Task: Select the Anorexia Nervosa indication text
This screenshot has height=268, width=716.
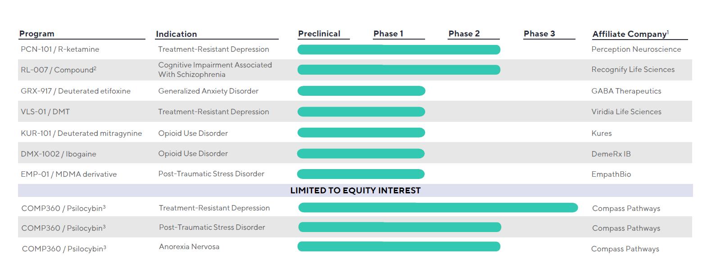Action: click(x=189, y=247)
